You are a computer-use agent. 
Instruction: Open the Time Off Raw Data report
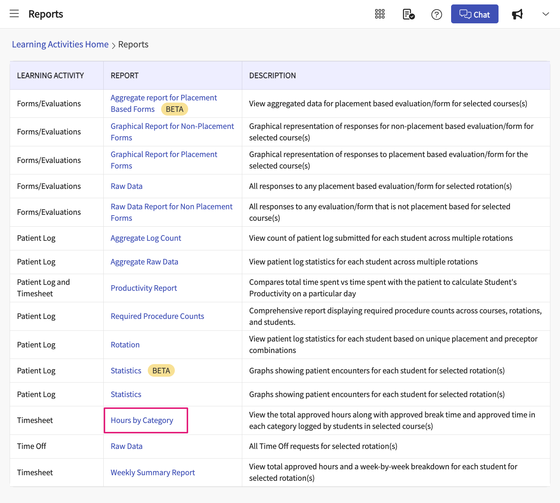[x=127, y=446]
